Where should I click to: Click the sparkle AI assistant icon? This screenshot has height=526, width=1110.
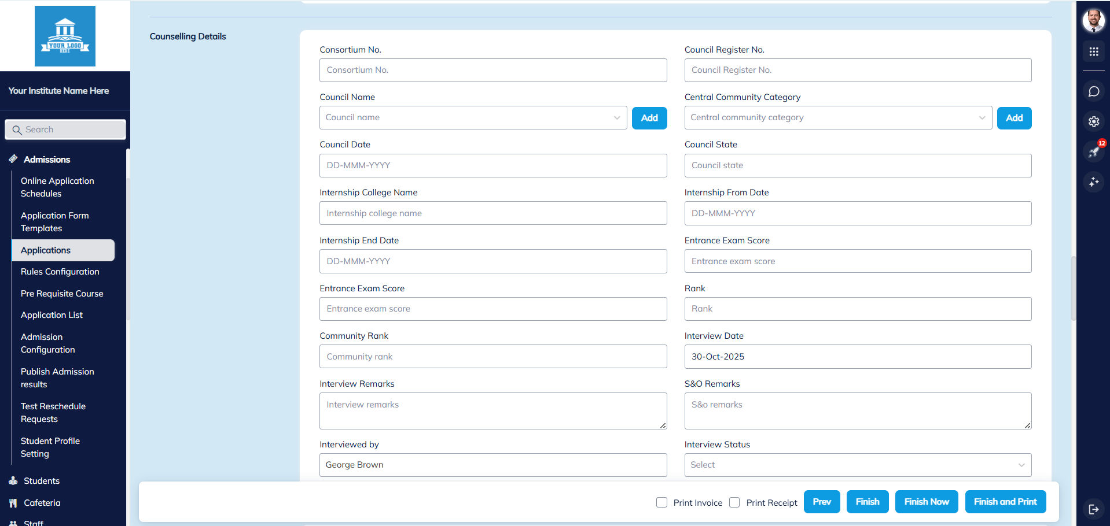pyautogui.click(x=1093, y=182)
